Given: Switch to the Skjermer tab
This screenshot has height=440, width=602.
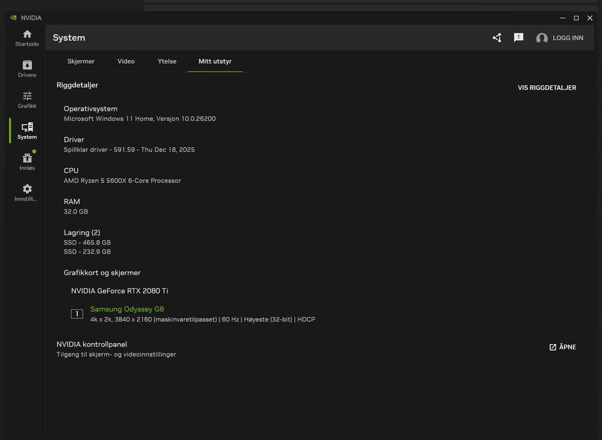Looking at the screenshot, I should pyautogui.click(x=81, y=61).
